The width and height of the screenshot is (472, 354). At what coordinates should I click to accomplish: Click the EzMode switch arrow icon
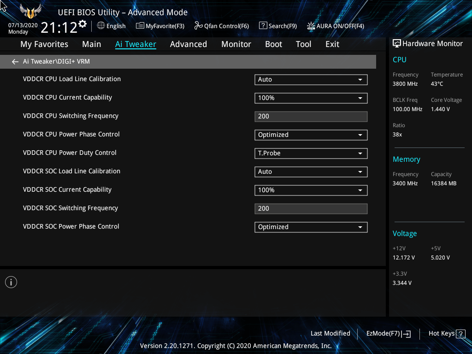click(x=406, y=334)
